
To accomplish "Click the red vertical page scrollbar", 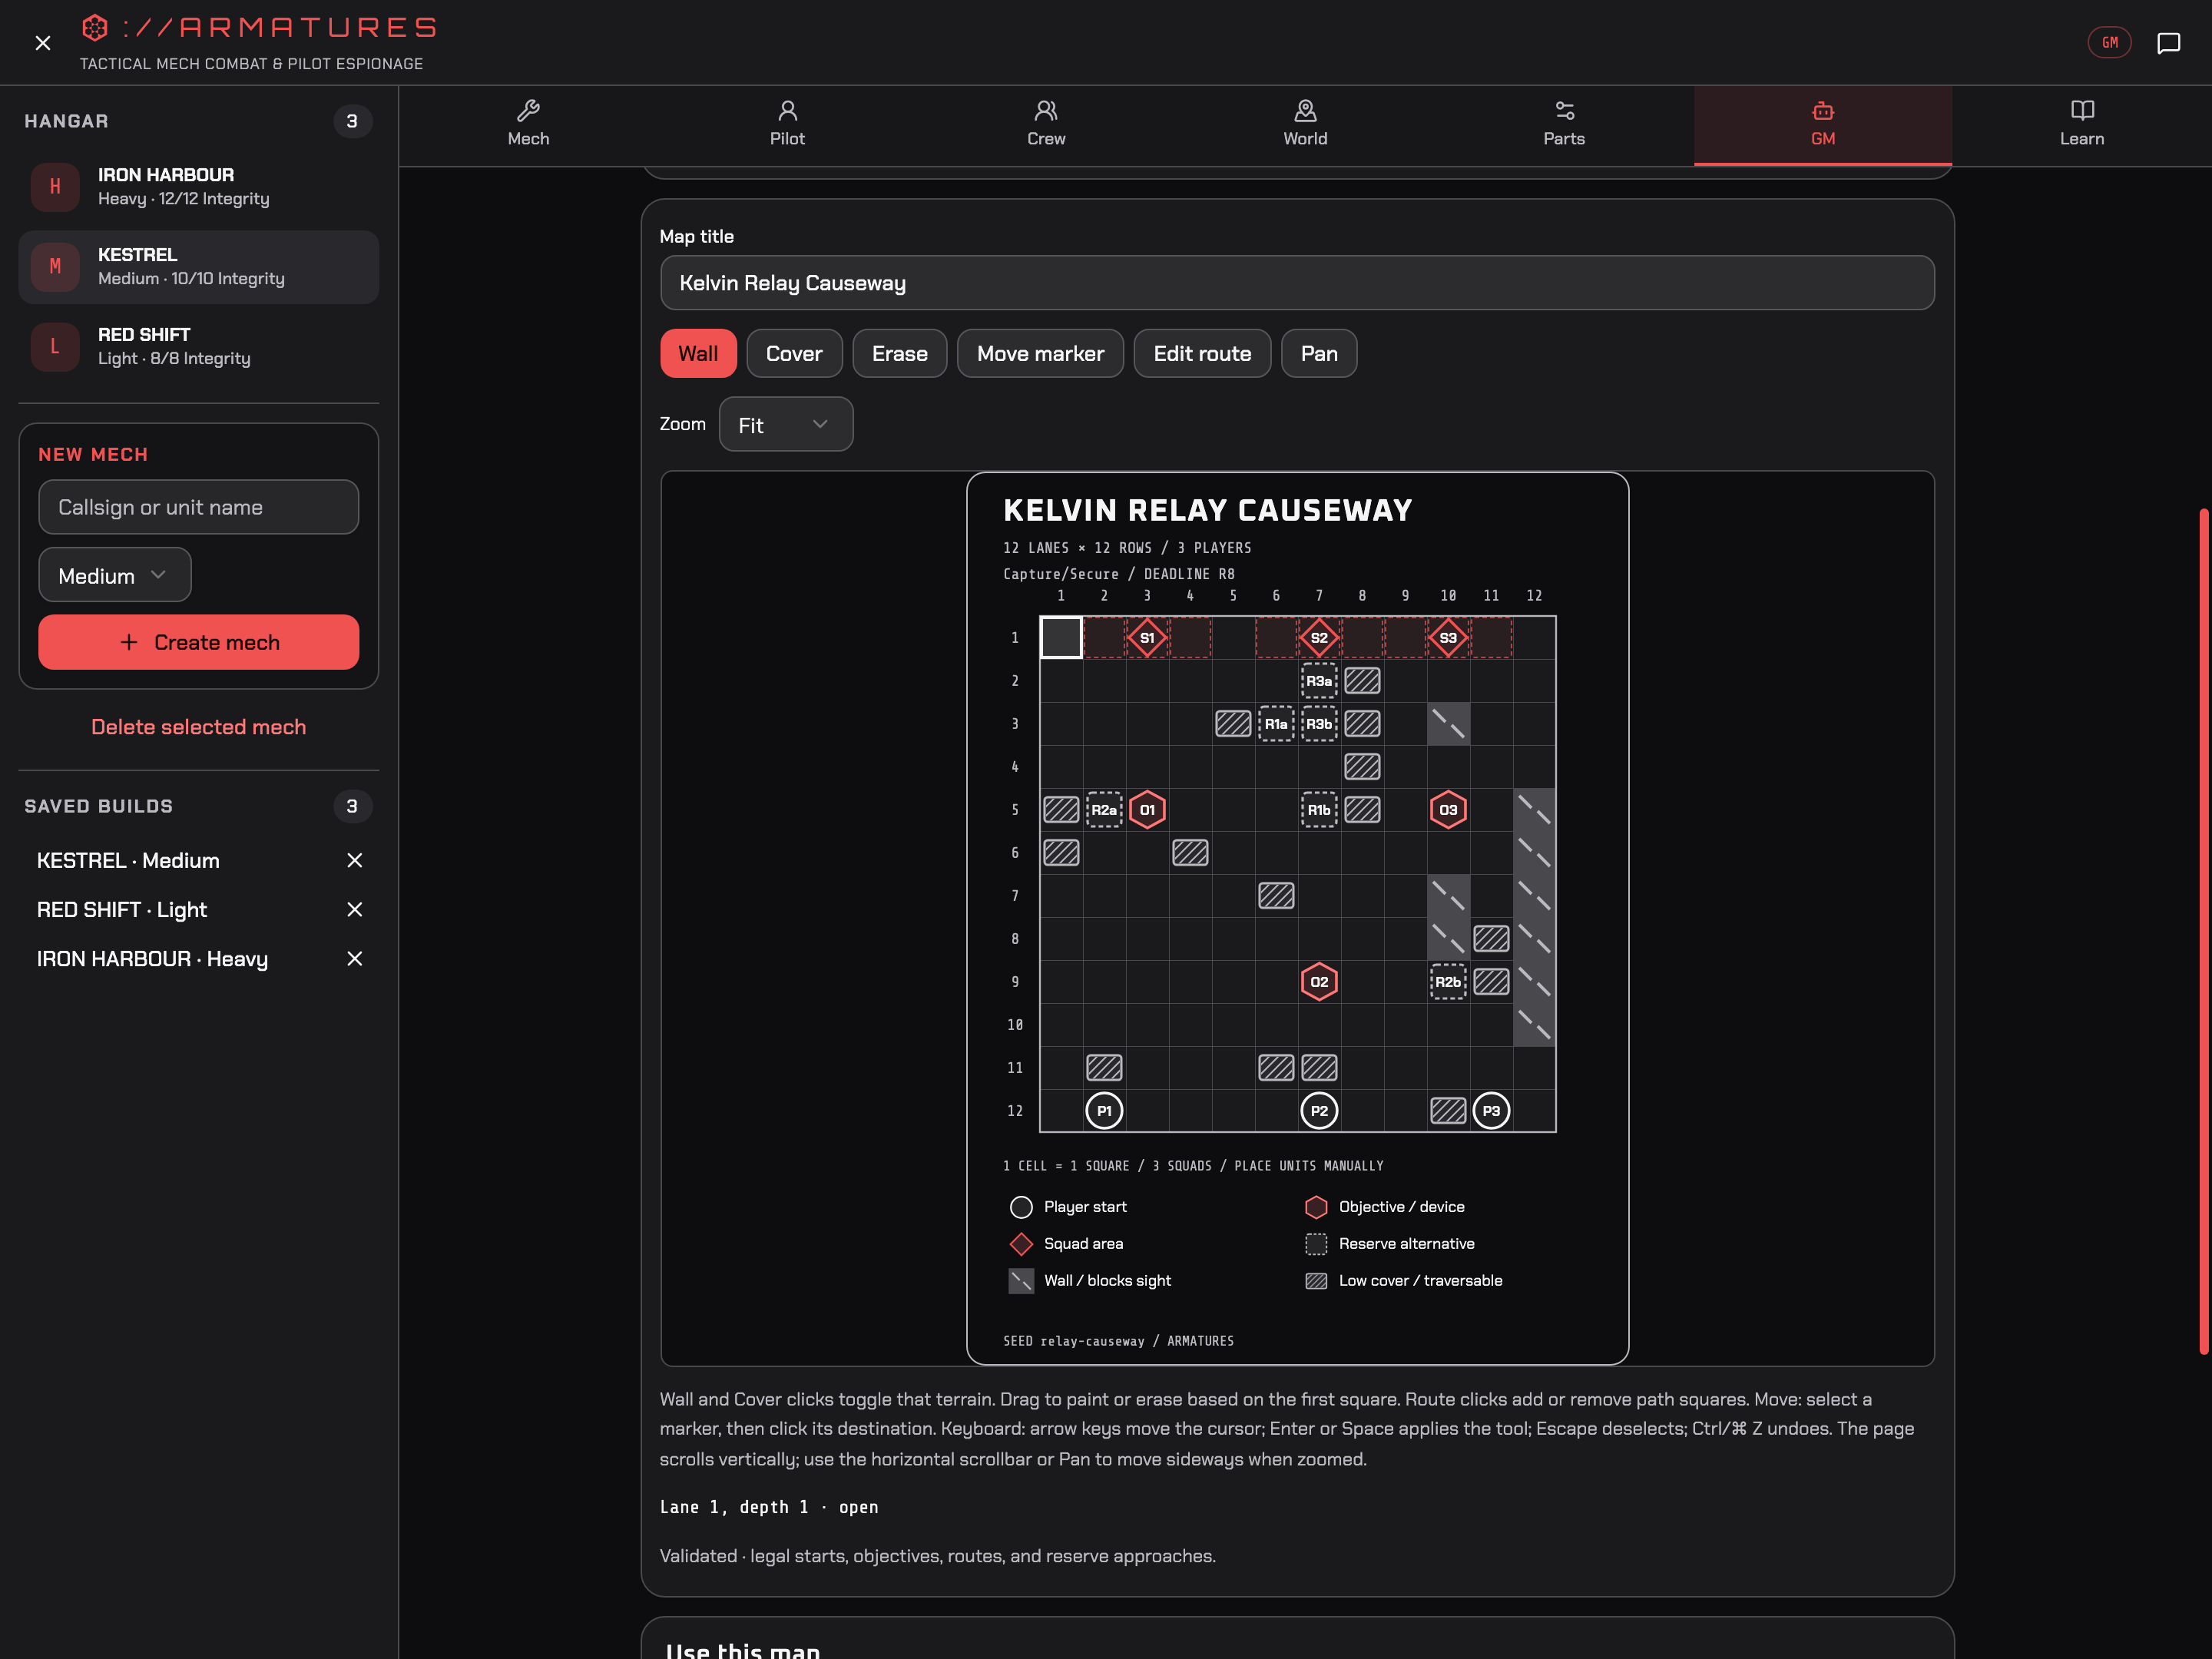I will tap(2204, 931).
